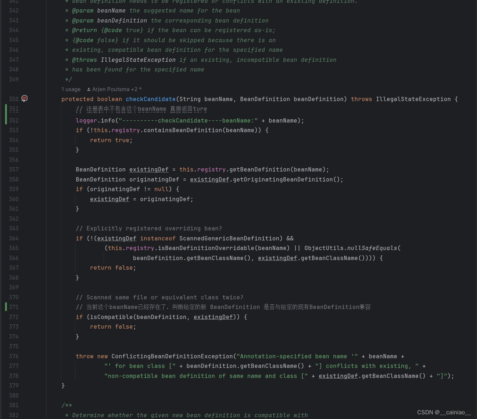Click the comment "Scanned same file or equivalent class twice?"
Image resolution: width=477 pixels, height=419 pixels.
159,298
